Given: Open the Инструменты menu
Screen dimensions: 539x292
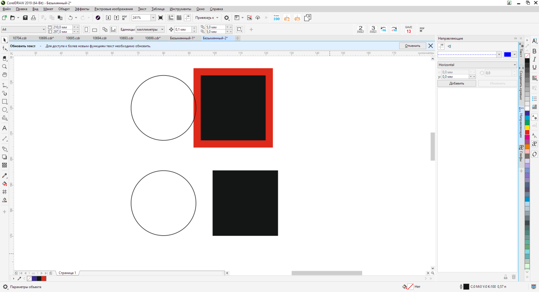Looking at the screenshot, I should (x=180, y=9).
